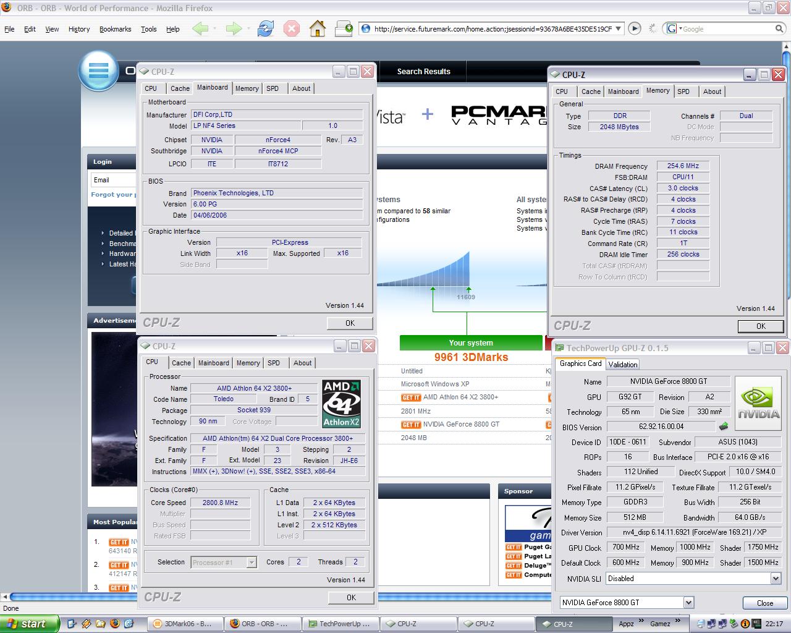Switch to the ORB Firefox taskbar button
The image size is (791, 633).
[263, 624]
